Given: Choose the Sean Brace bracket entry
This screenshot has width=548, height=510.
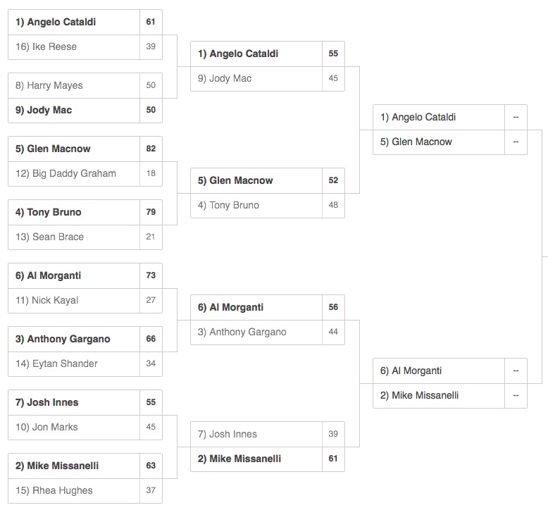Looking at the screenshot, I should click(85, 237).
